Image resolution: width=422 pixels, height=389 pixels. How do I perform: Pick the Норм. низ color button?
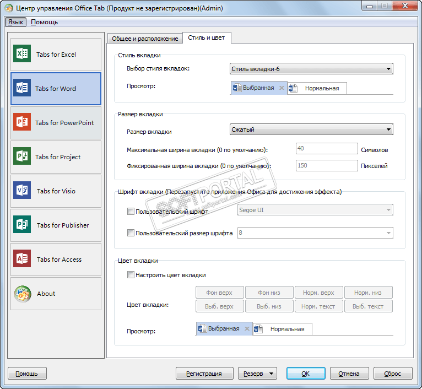368,293
